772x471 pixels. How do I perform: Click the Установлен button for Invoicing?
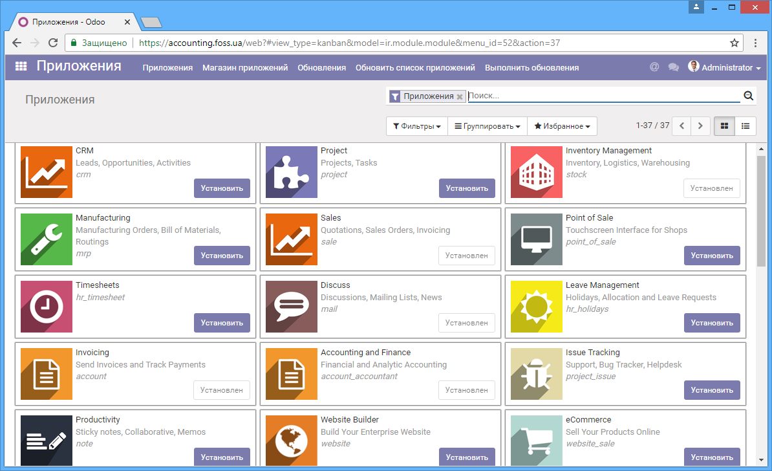point(222,390)
